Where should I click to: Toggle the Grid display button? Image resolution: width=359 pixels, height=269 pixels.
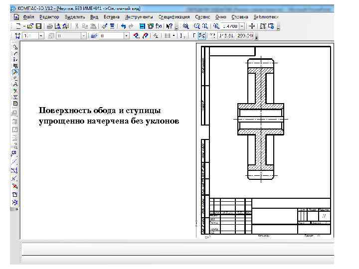point(168,36)
